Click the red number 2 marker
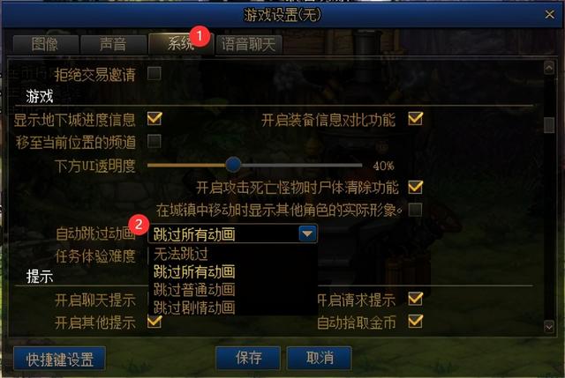Image resolution: width=565 pixels, height=378 pixels. pyautogui.click(x=139, y=225)
